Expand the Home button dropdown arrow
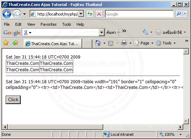The height and width of the screenshot is (139, 191). tap(104, 43)
